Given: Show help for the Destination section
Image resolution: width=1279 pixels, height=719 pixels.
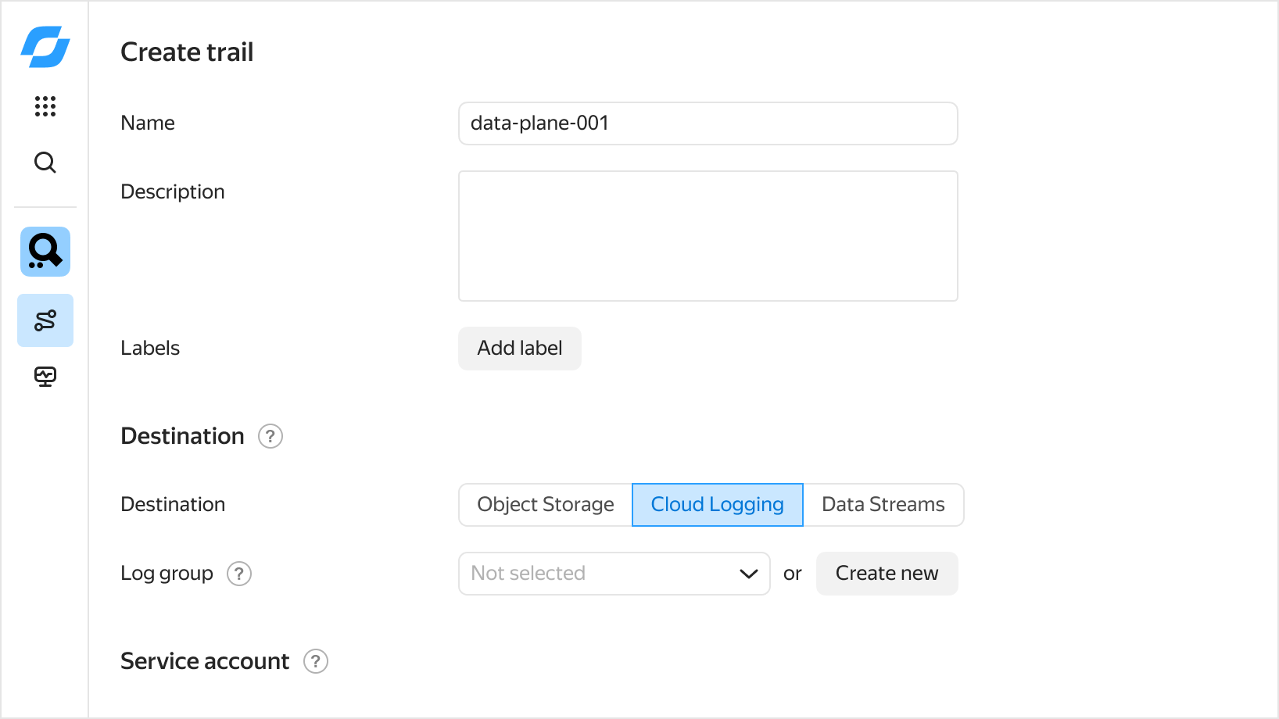Looking at the screenshot, I should [270, 436].
